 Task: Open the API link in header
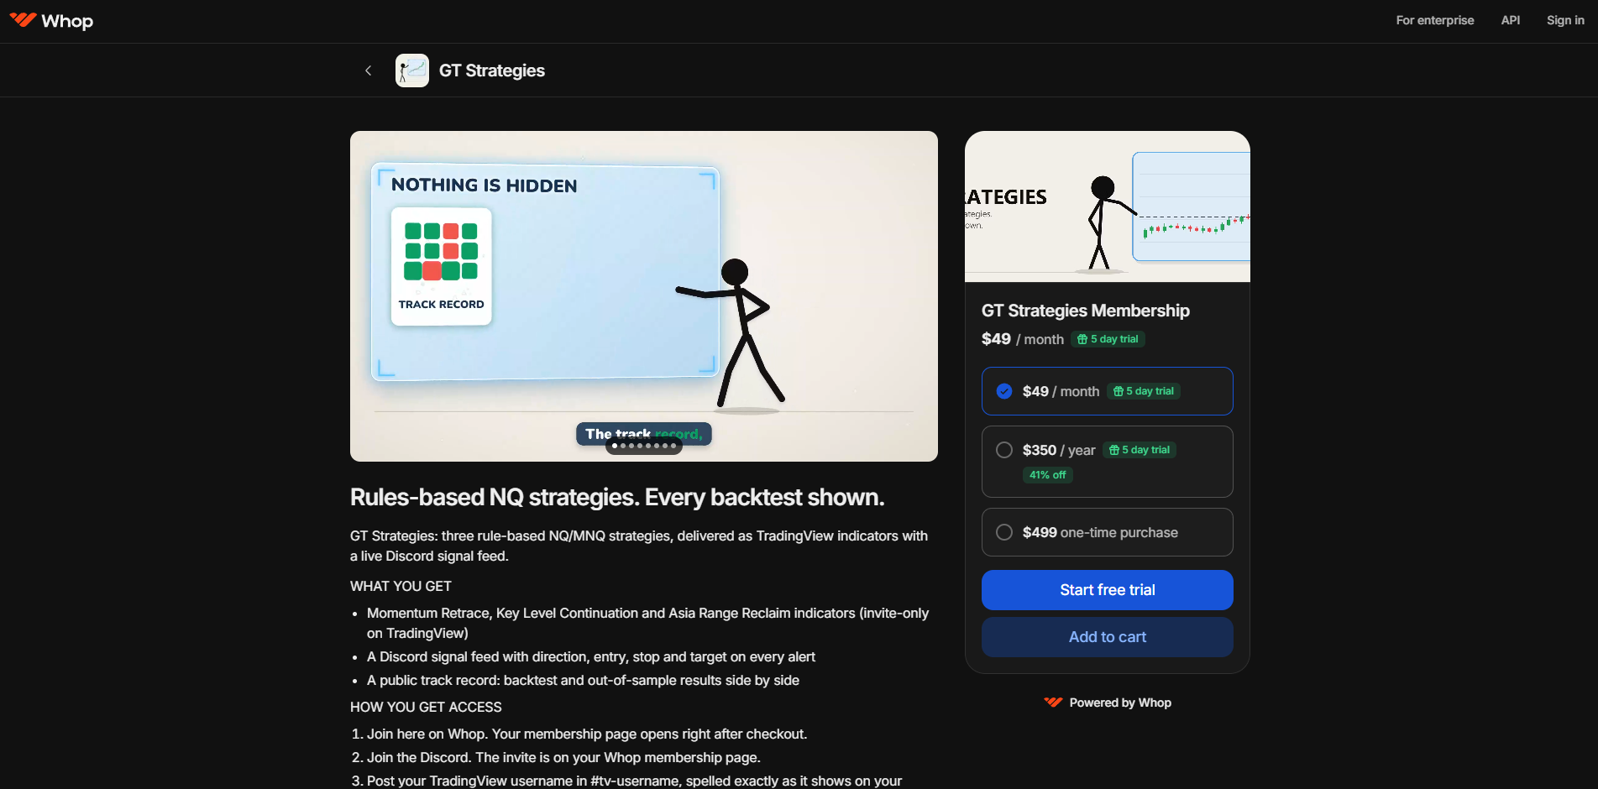1511,20
